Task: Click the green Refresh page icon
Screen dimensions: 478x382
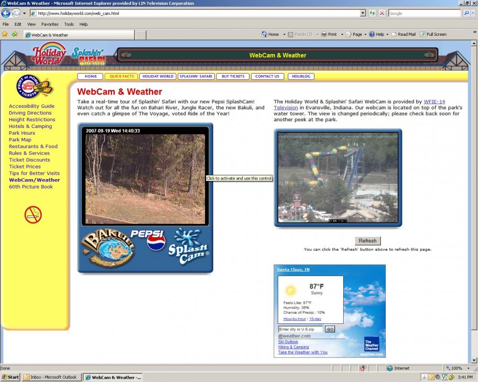Action: (x=372, y=13)
